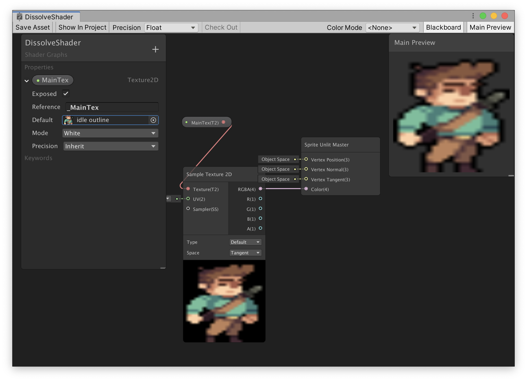Open the texture object picker circle

click(153, 120)
